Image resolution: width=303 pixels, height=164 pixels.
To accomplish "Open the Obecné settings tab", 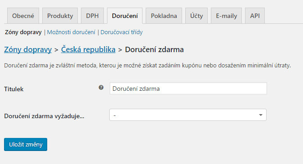I will pos(23,16).
